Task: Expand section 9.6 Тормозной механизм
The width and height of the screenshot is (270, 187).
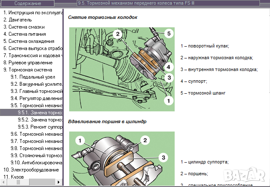Action: point(36,134)
